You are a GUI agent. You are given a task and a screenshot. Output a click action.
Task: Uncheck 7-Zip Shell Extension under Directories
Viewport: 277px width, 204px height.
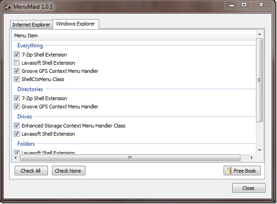point(16,98)
